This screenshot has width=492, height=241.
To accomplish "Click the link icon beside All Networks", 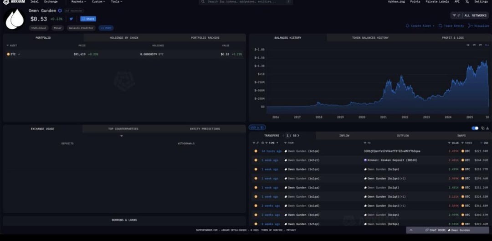I will pyautogui.click(x=459, y=15).
